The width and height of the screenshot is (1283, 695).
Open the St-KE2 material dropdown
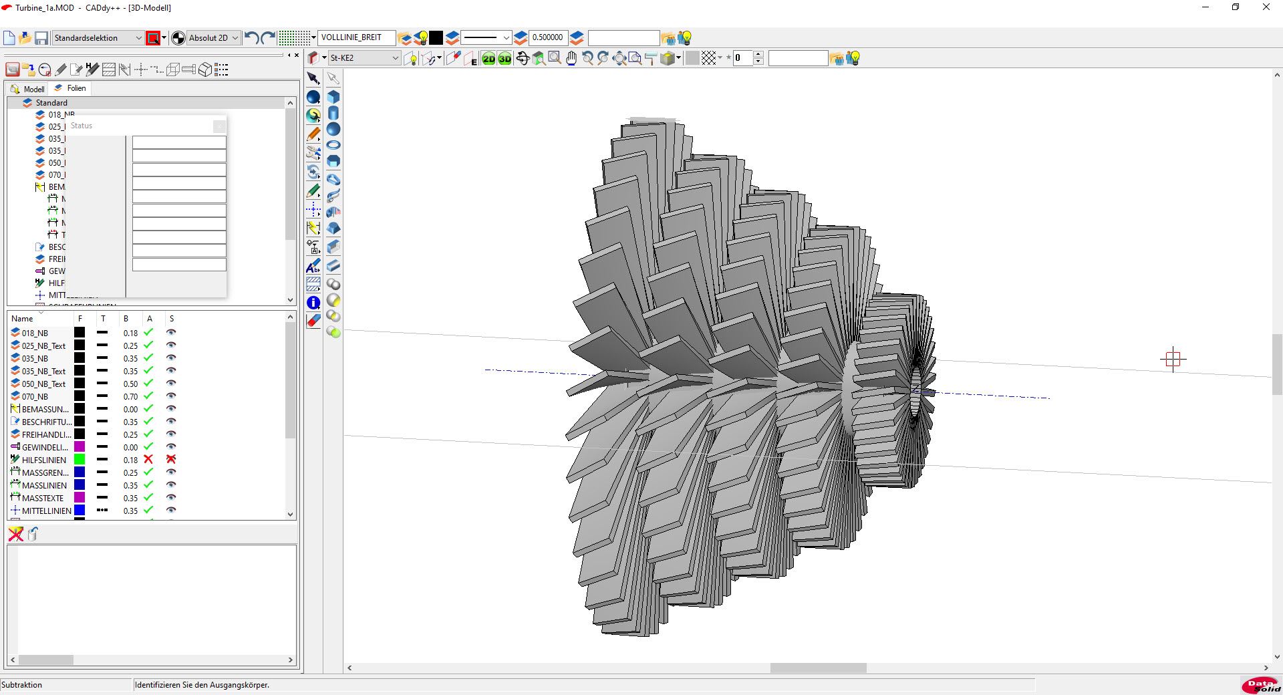pos(395,58)
